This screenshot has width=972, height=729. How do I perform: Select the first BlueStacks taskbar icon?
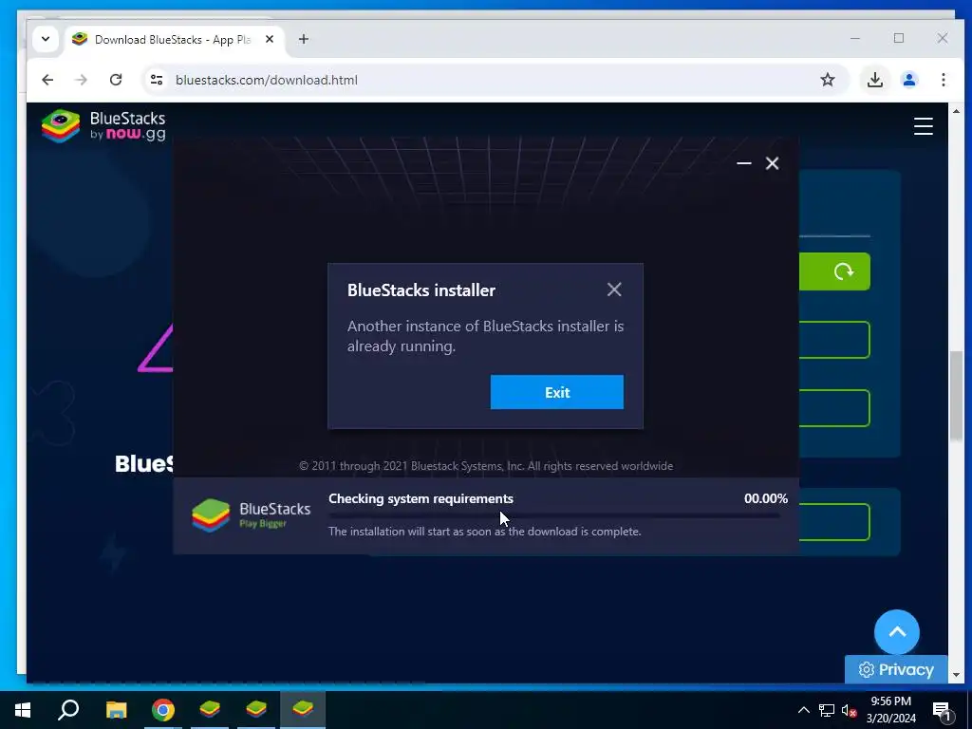tap(210, 708)
